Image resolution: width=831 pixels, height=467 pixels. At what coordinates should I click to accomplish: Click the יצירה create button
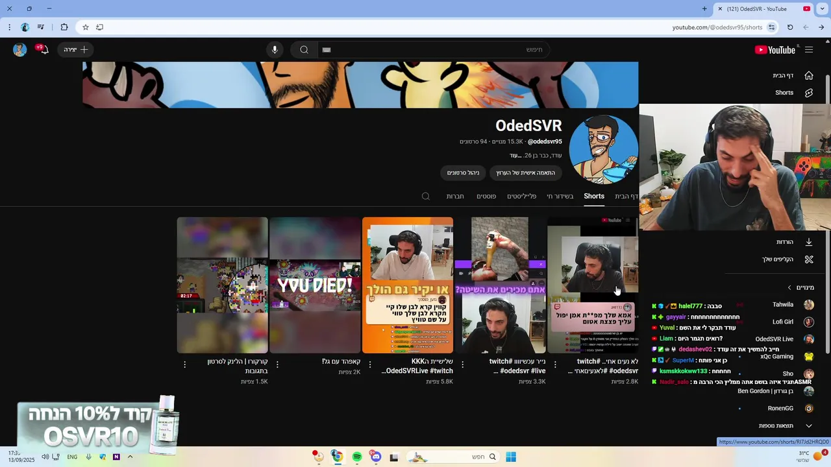pyautogui.click(x=75, y=50)
